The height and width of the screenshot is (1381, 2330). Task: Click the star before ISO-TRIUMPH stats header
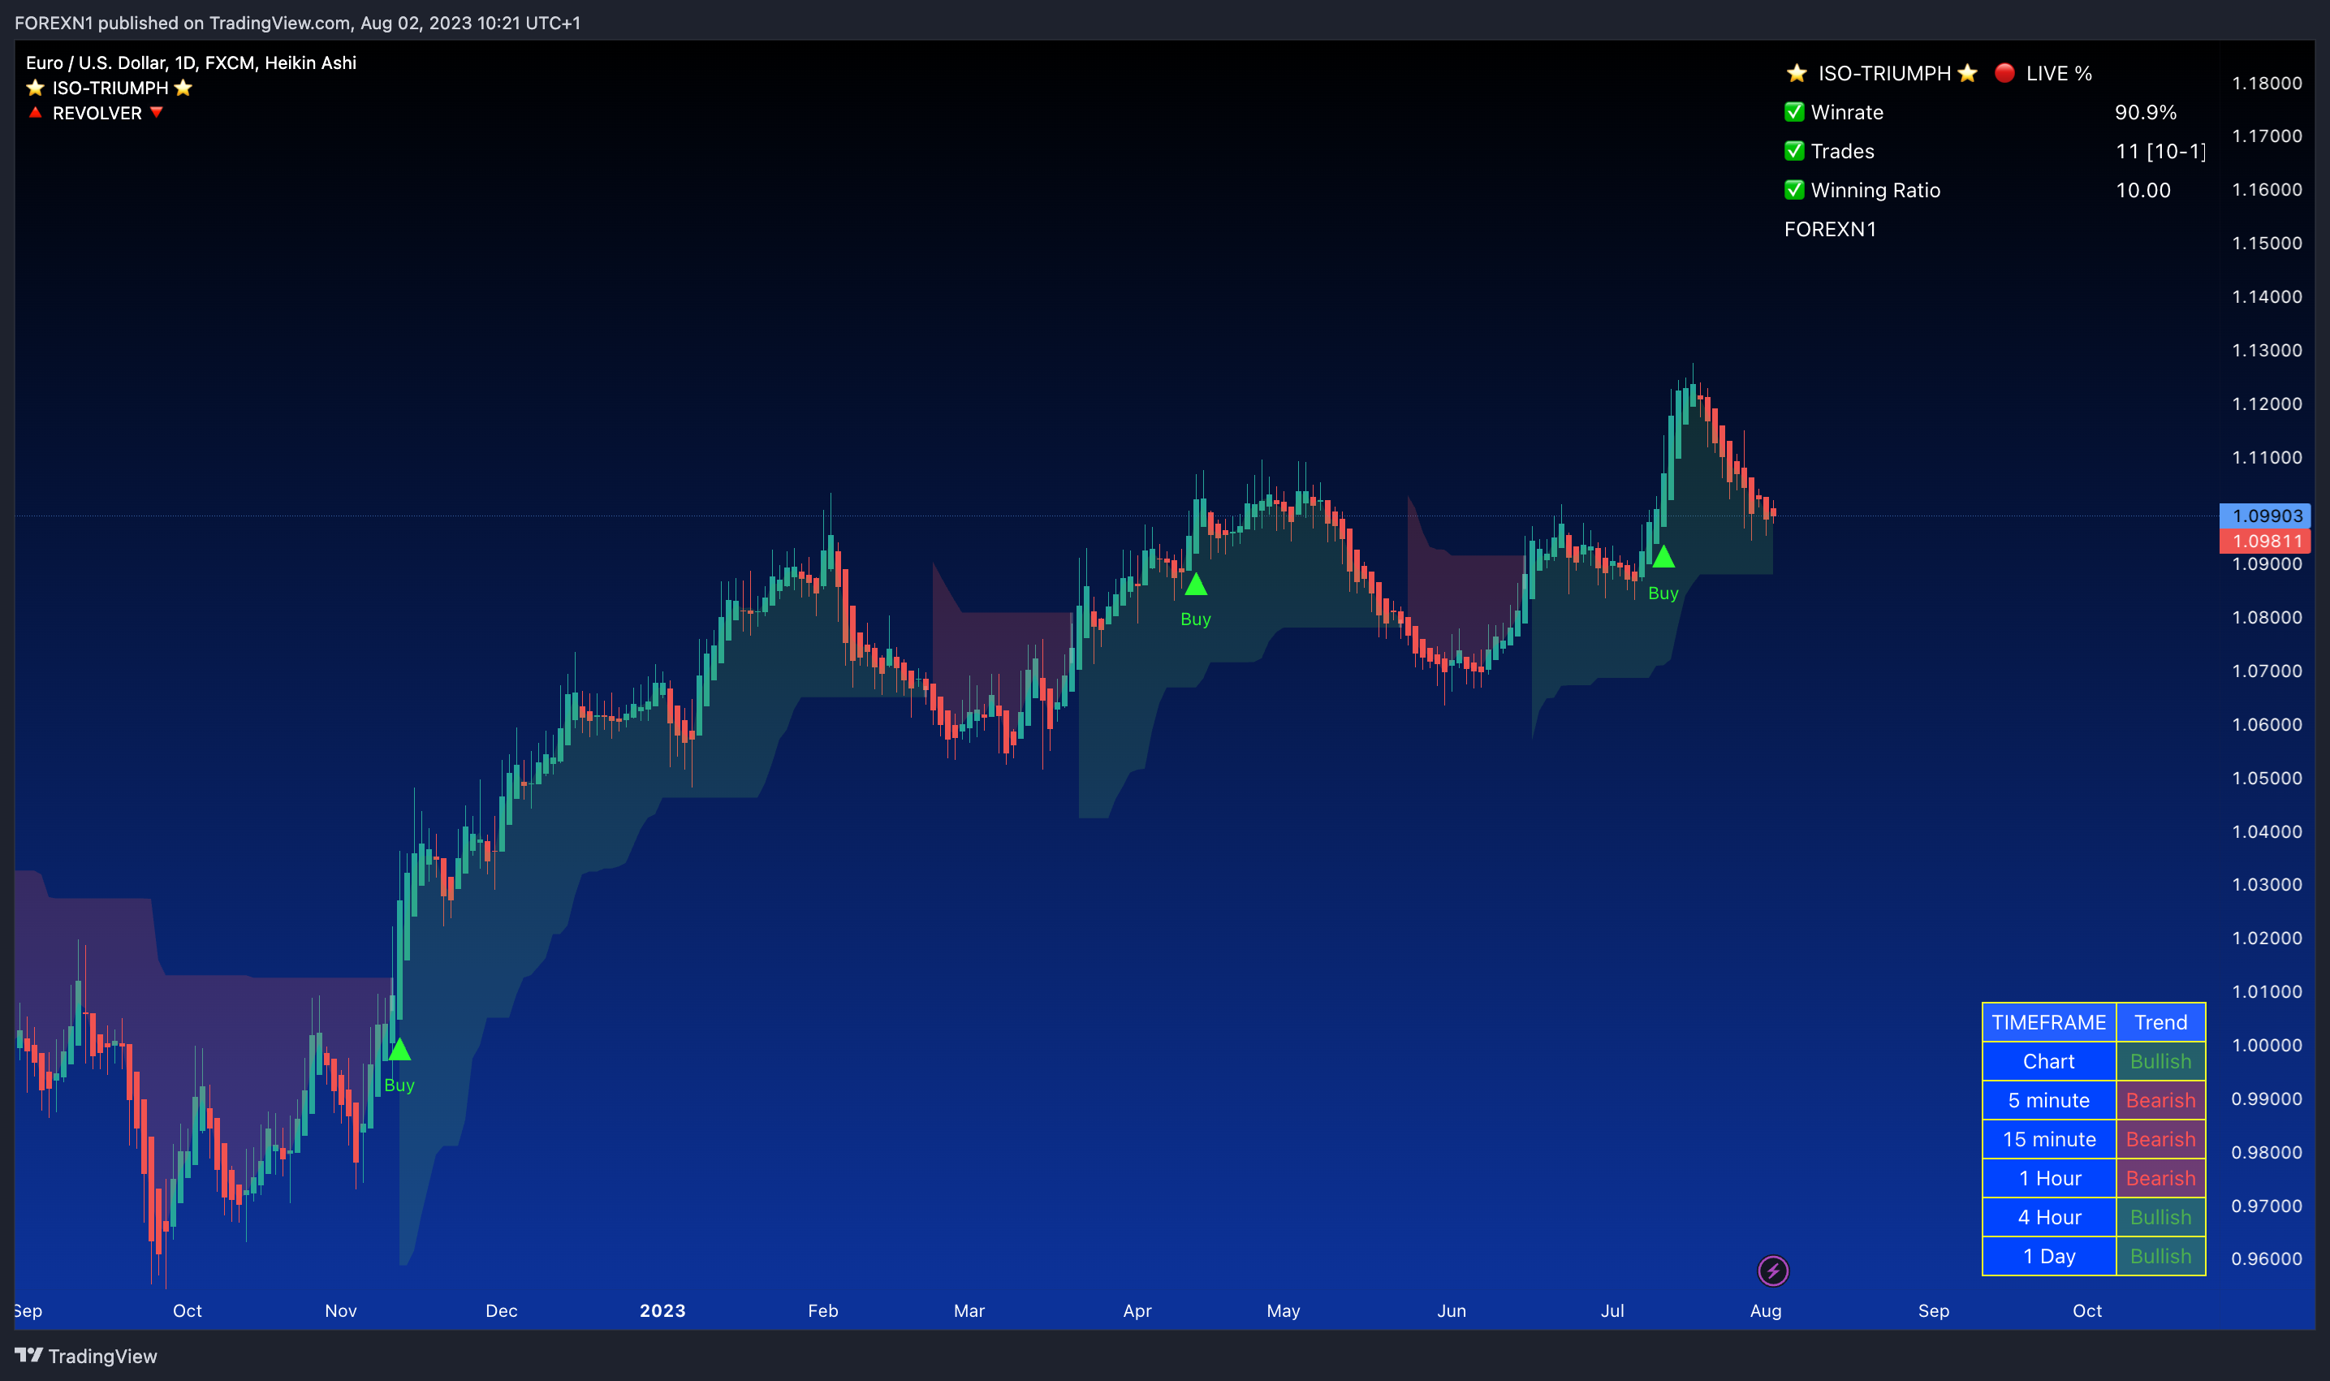tap(1797, 72)
